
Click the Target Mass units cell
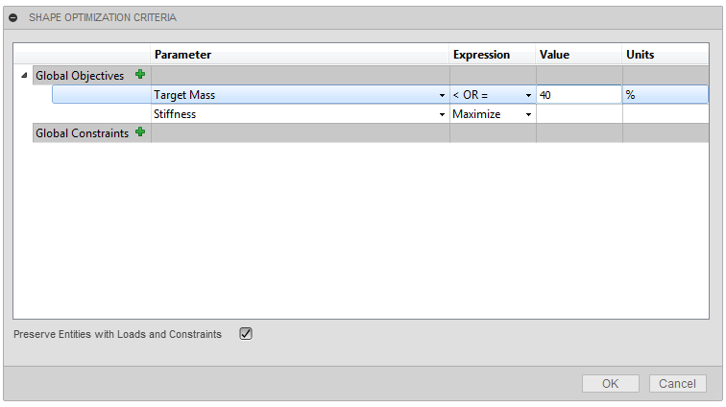665,95
